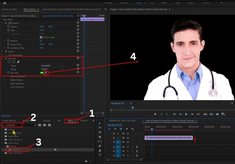This screenshot has height=164, width=235.
Task: Click the timeline playhead at 02:07
Action: (x=152, y=129)
